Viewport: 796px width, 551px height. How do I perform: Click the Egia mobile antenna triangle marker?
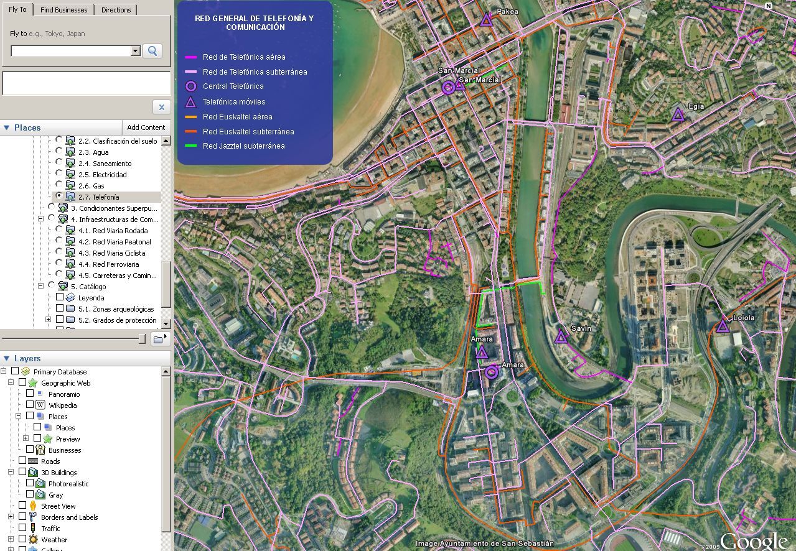tap(678, 114)
